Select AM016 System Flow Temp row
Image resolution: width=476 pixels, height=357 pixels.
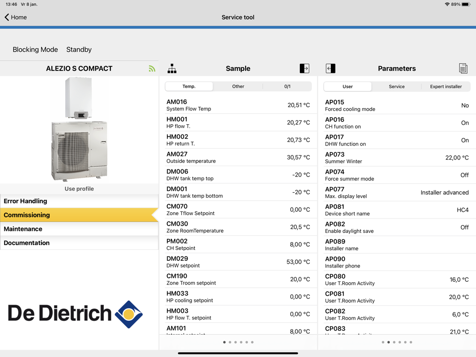(x=238, y=105)
